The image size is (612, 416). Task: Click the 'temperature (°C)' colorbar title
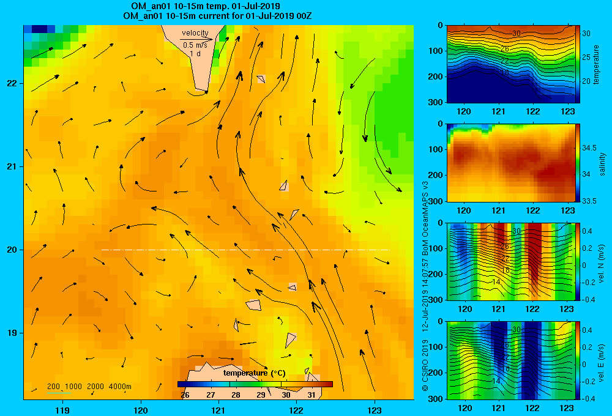255,373
